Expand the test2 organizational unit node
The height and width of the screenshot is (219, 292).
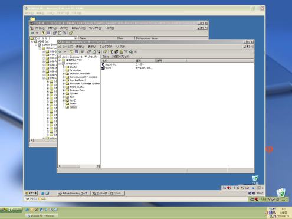[64, 100]
